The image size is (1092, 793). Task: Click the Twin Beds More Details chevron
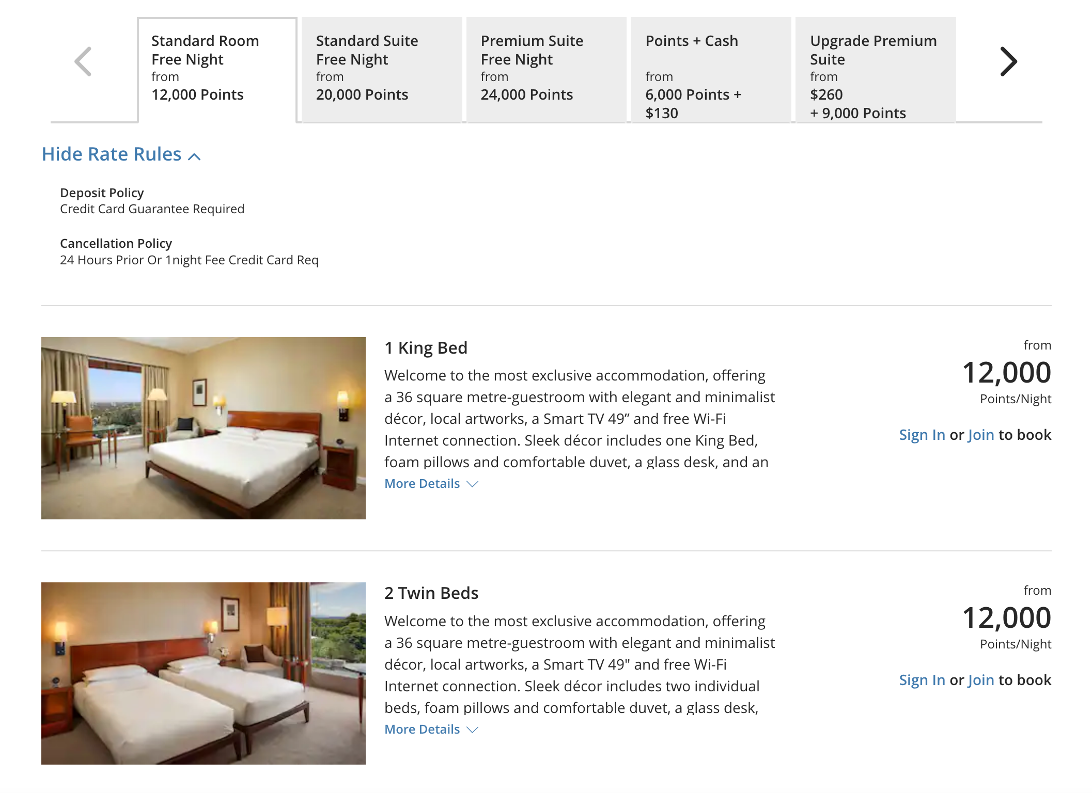point(472,730)
